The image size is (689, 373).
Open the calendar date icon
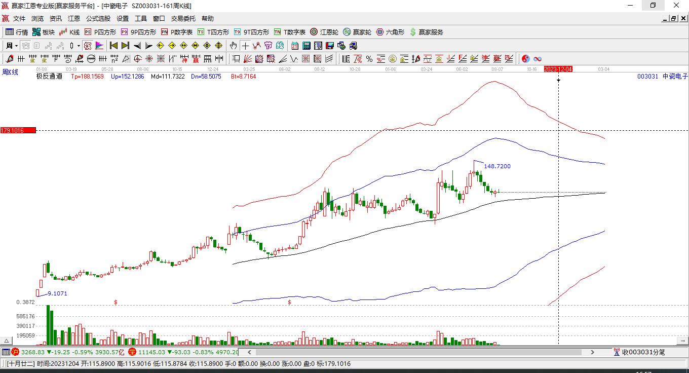pyautogui.click(x=295, y=46)
